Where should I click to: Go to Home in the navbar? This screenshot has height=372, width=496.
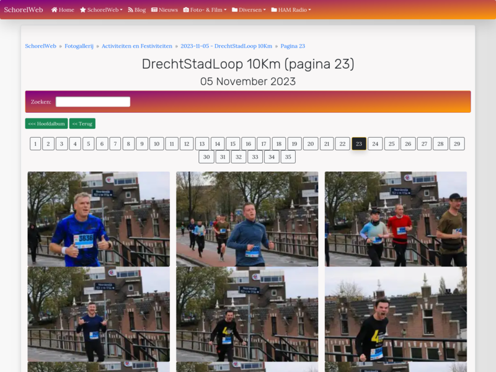point(63,10)
